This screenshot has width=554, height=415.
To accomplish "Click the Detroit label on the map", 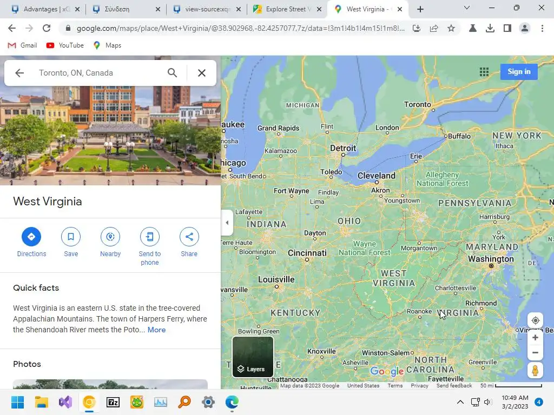I will (343, 148).
